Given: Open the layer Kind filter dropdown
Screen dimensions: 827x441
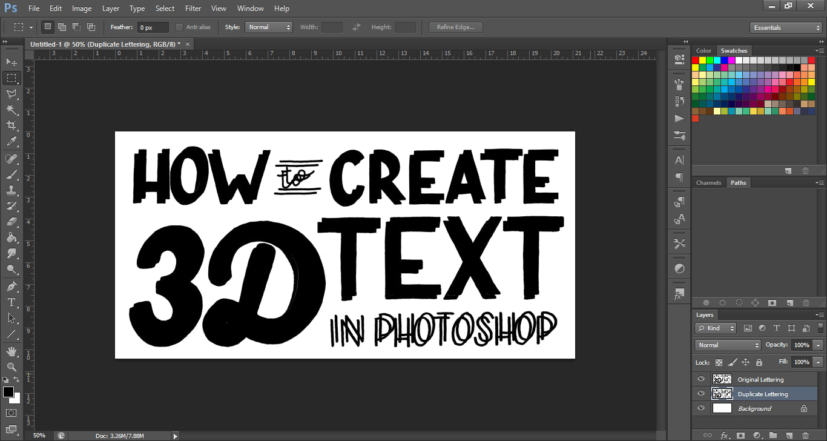Looking at the screenshot, I should click(x=715, y=328).
